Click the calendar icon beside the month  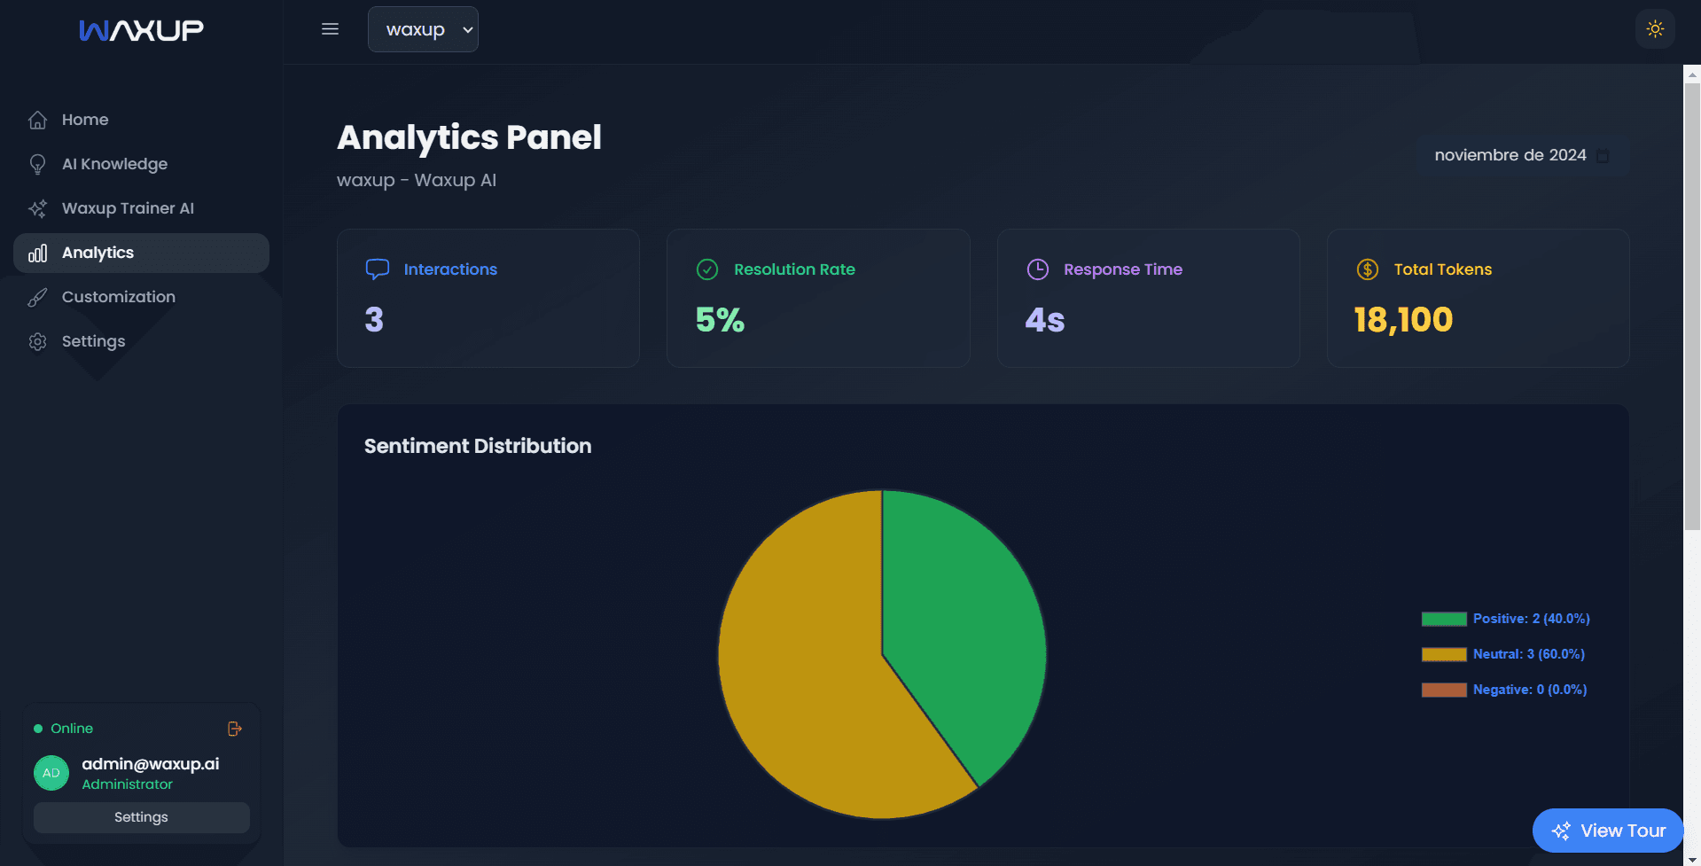[x=1603, y=156]
